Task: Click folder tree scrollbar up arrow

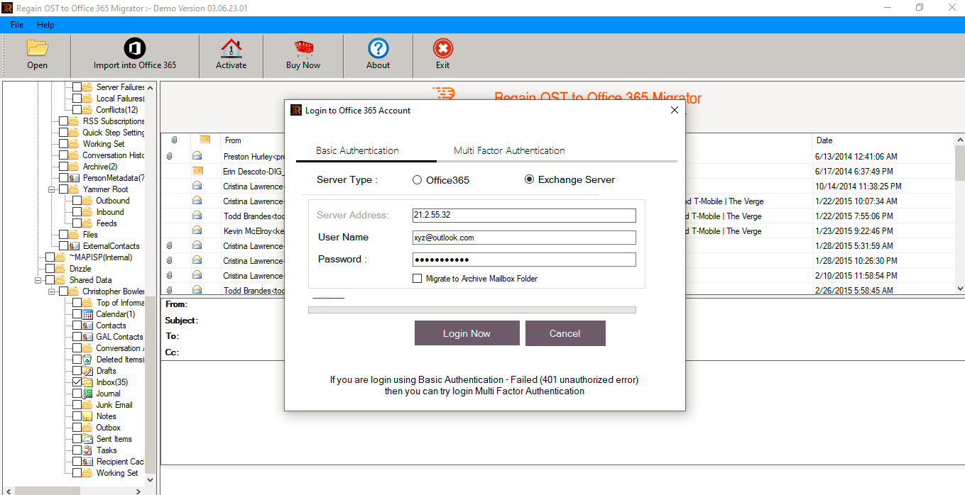Action: [x=150, y=87]
